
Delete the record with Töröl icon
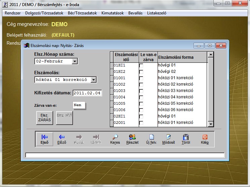186,139
